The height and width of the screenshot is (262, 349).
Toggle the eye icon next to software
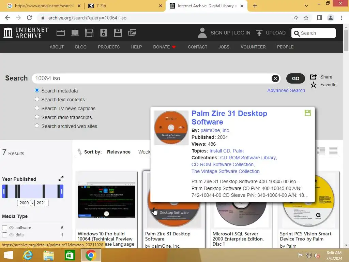point(11,228)
